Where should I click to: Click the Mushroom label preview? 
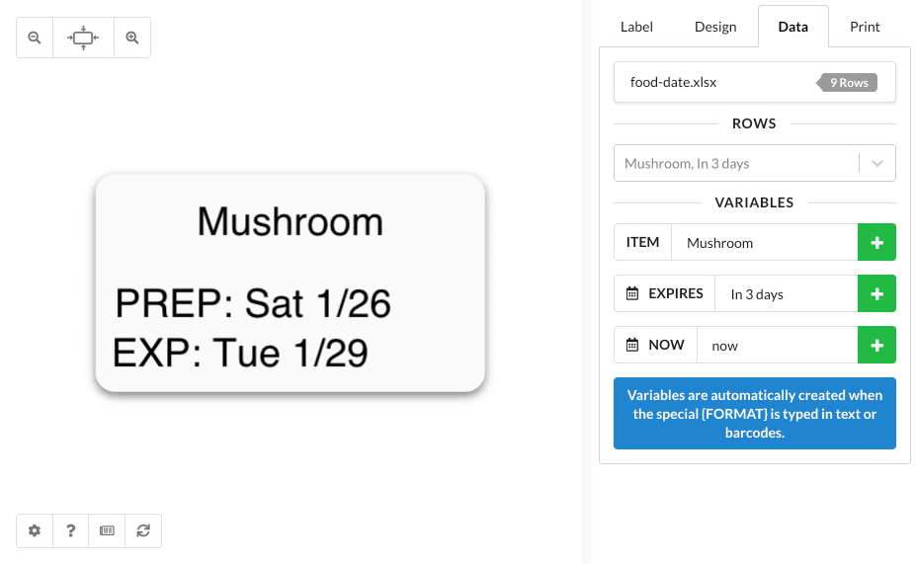point(290,283)
